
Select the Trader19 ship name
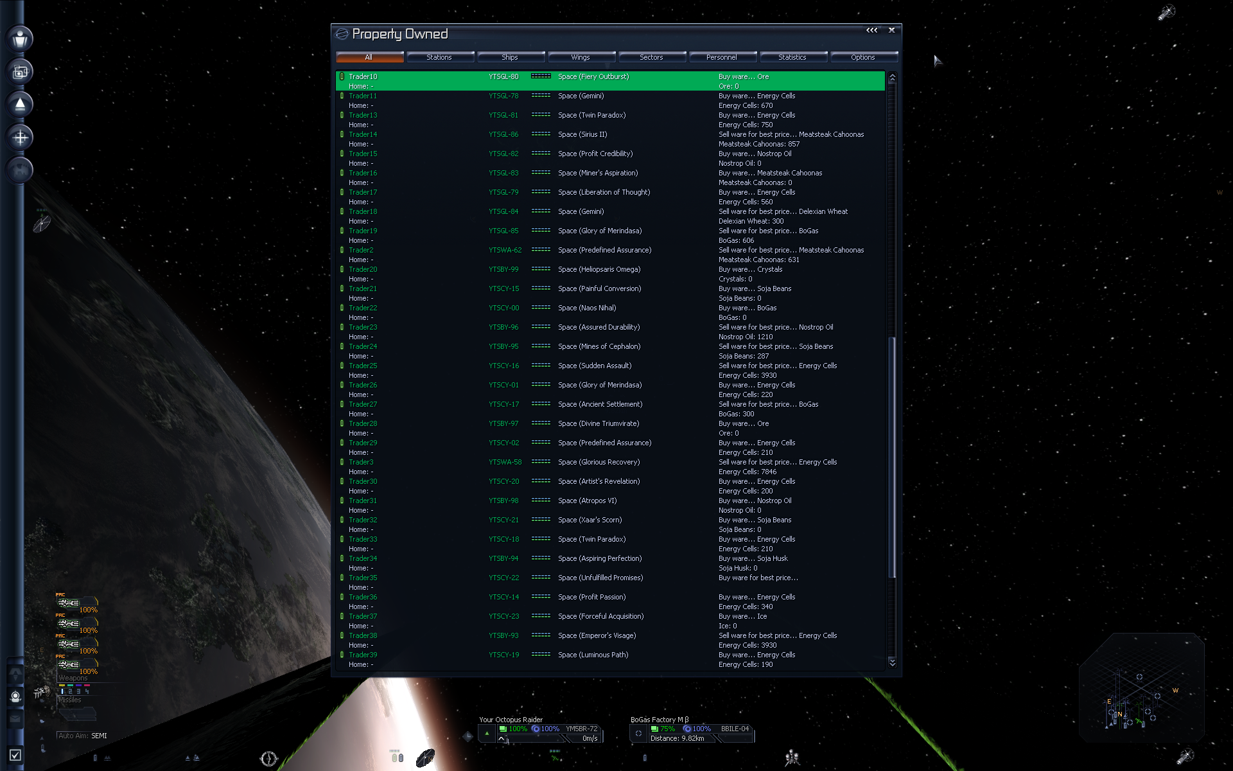pos(363,231)
